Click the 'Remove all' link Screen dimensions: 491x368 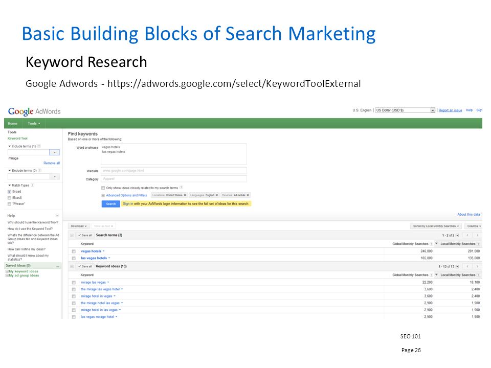click(x=52, y=163)
